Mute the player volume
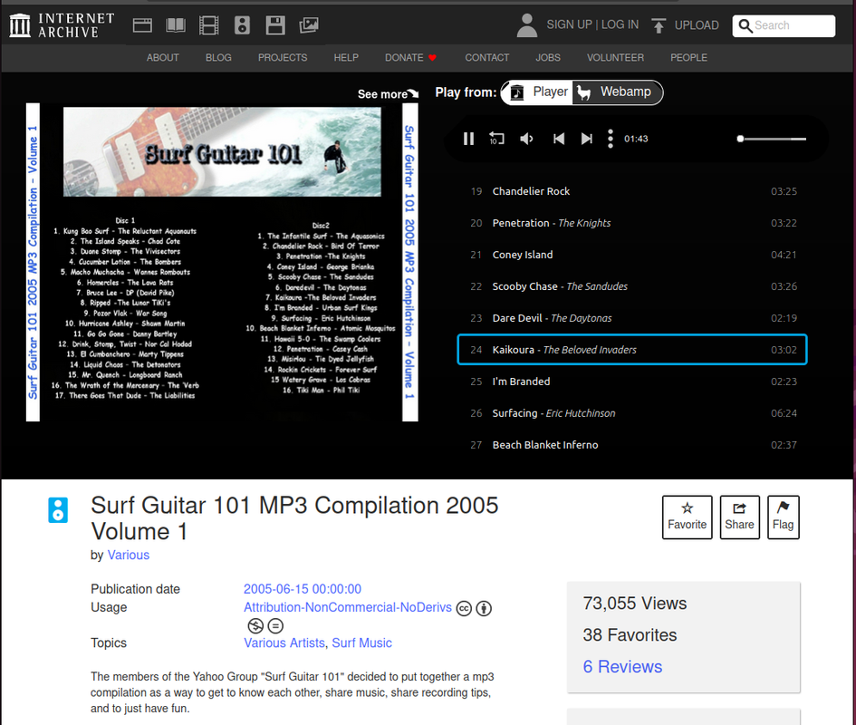Viewport: 856px width, 725px height. pyautogui.click(x=526, y=139)
